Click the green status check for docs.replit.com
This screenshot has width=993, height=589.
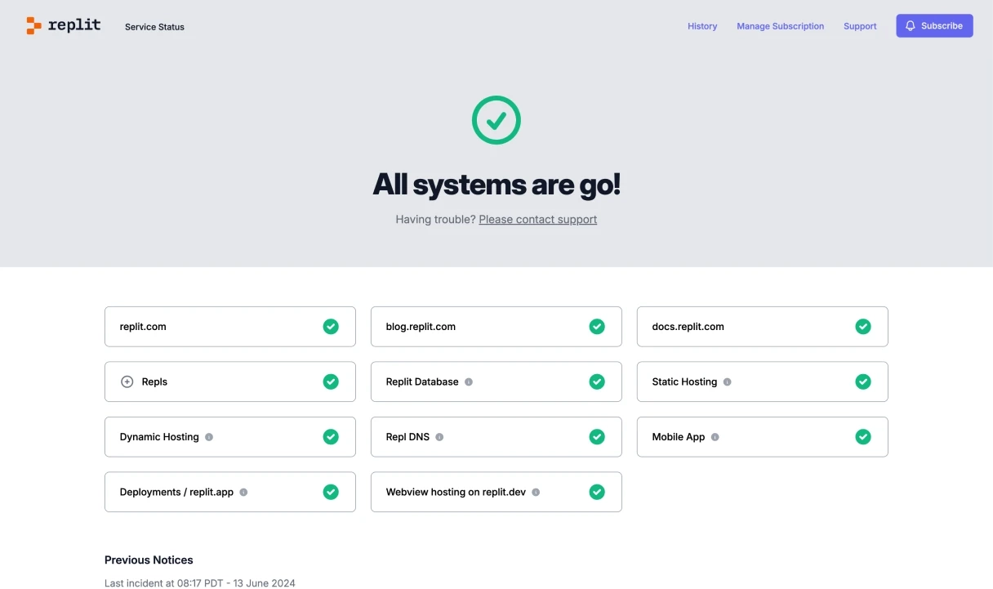[863, 327]
